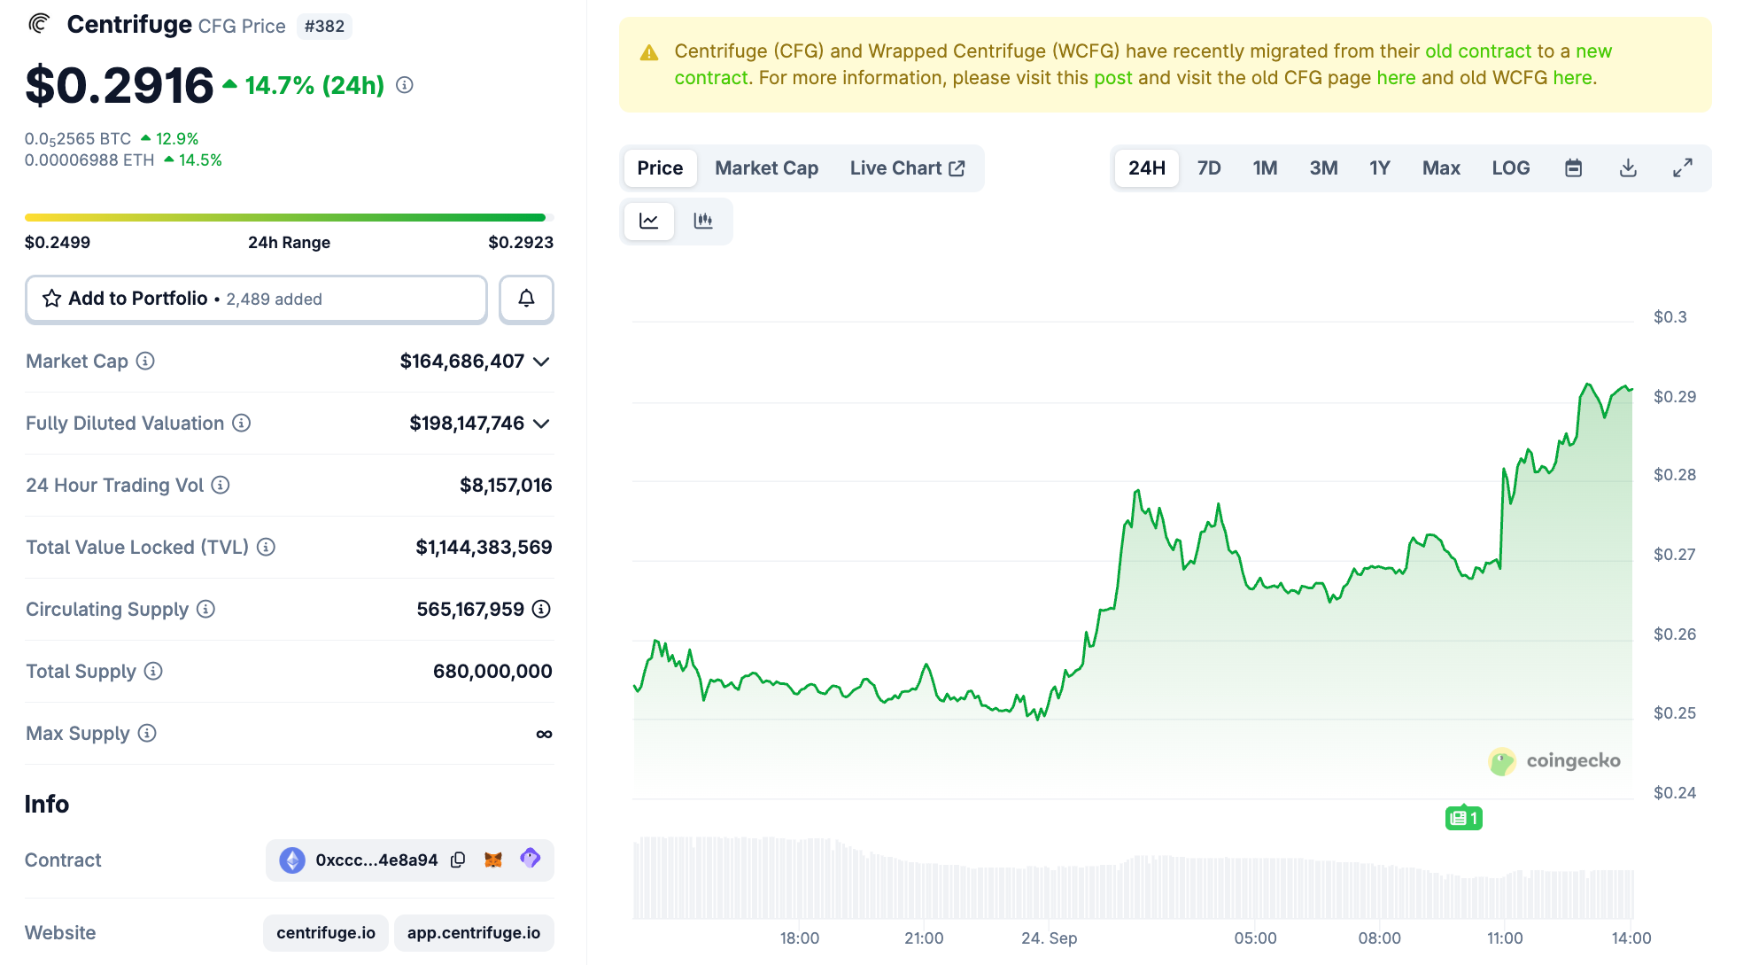Add token to MetaMask fox icon
Viewport: 1751px width, 965px height.
click(493, 860)
